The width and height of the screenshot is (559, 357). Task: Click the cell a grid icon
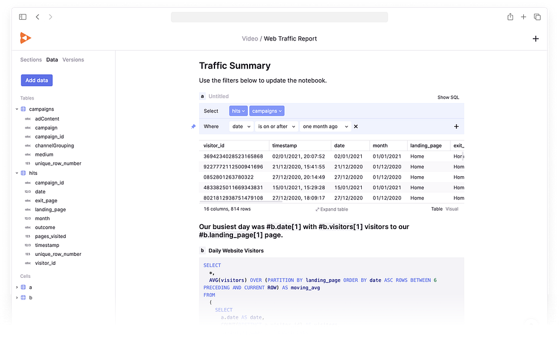pyautogui.click(x=23, y=287)
